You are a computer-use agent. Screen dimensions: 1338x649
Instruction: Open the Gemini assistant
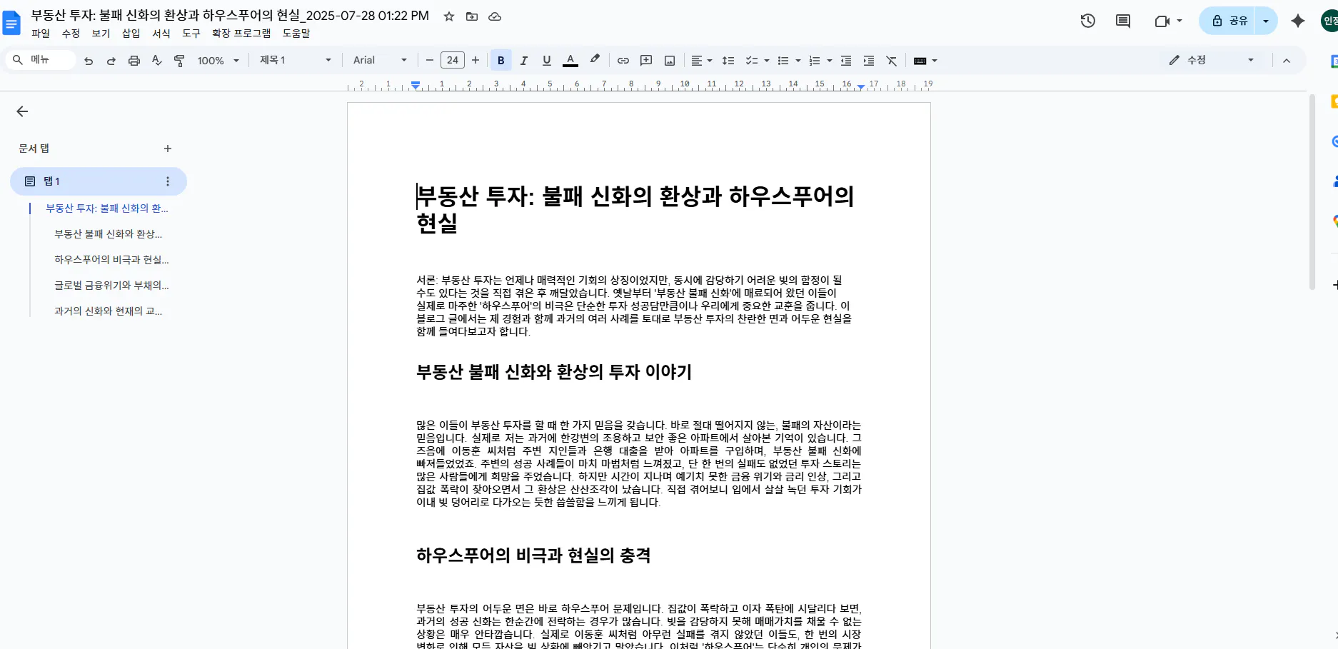point(1297,21)
